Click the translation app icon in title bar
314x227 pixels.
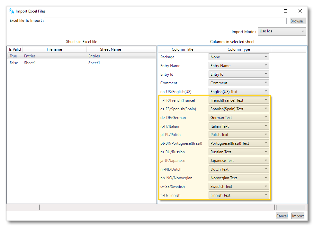coord(11,11)
